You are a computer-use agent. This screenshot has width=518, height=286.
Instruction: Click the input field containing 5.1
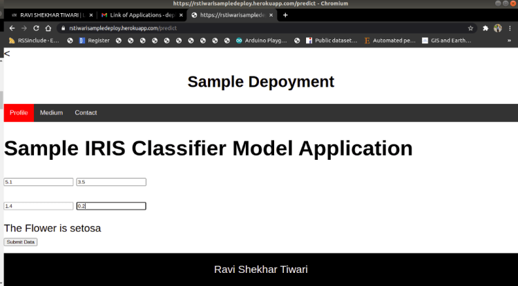pyautogui.click(x=39, y=182)
